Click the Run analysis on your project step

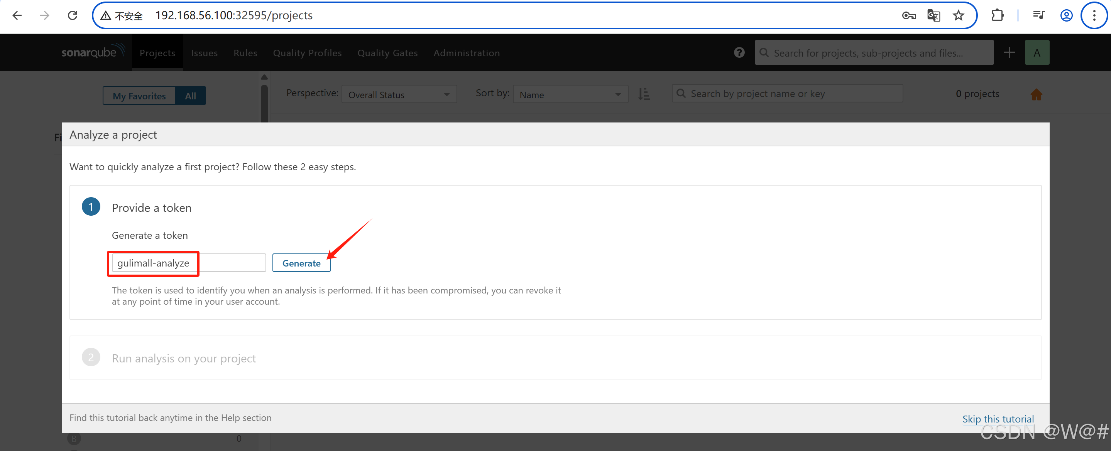click(x=183, y=358)
